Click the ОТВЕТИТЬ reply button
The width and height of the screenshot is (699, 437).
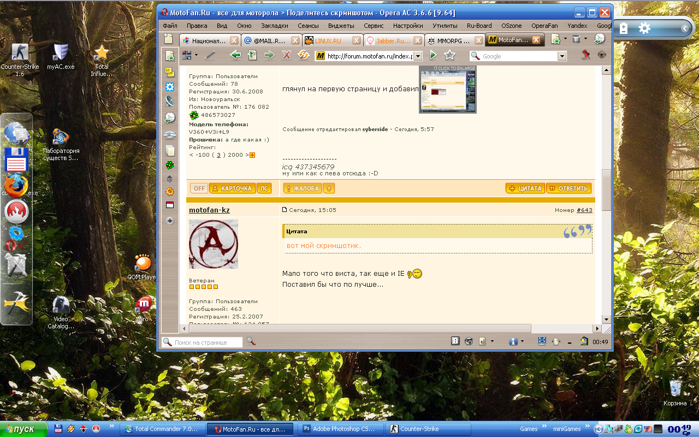coord(568,188)
